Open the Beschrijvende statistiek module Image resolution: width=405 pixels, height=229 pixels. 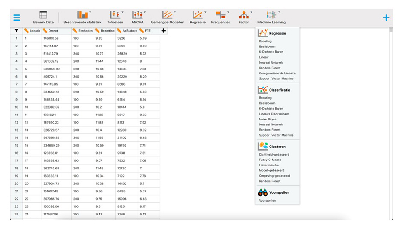82,16
